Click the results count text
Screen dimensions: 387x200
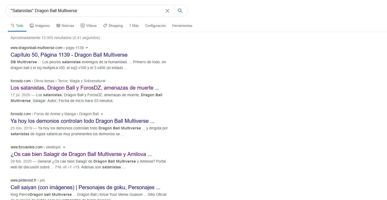pos(55,38)
